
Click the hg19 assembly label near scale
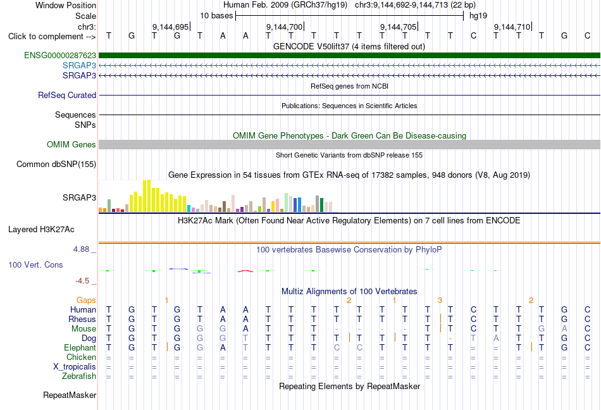click(478, 16)
